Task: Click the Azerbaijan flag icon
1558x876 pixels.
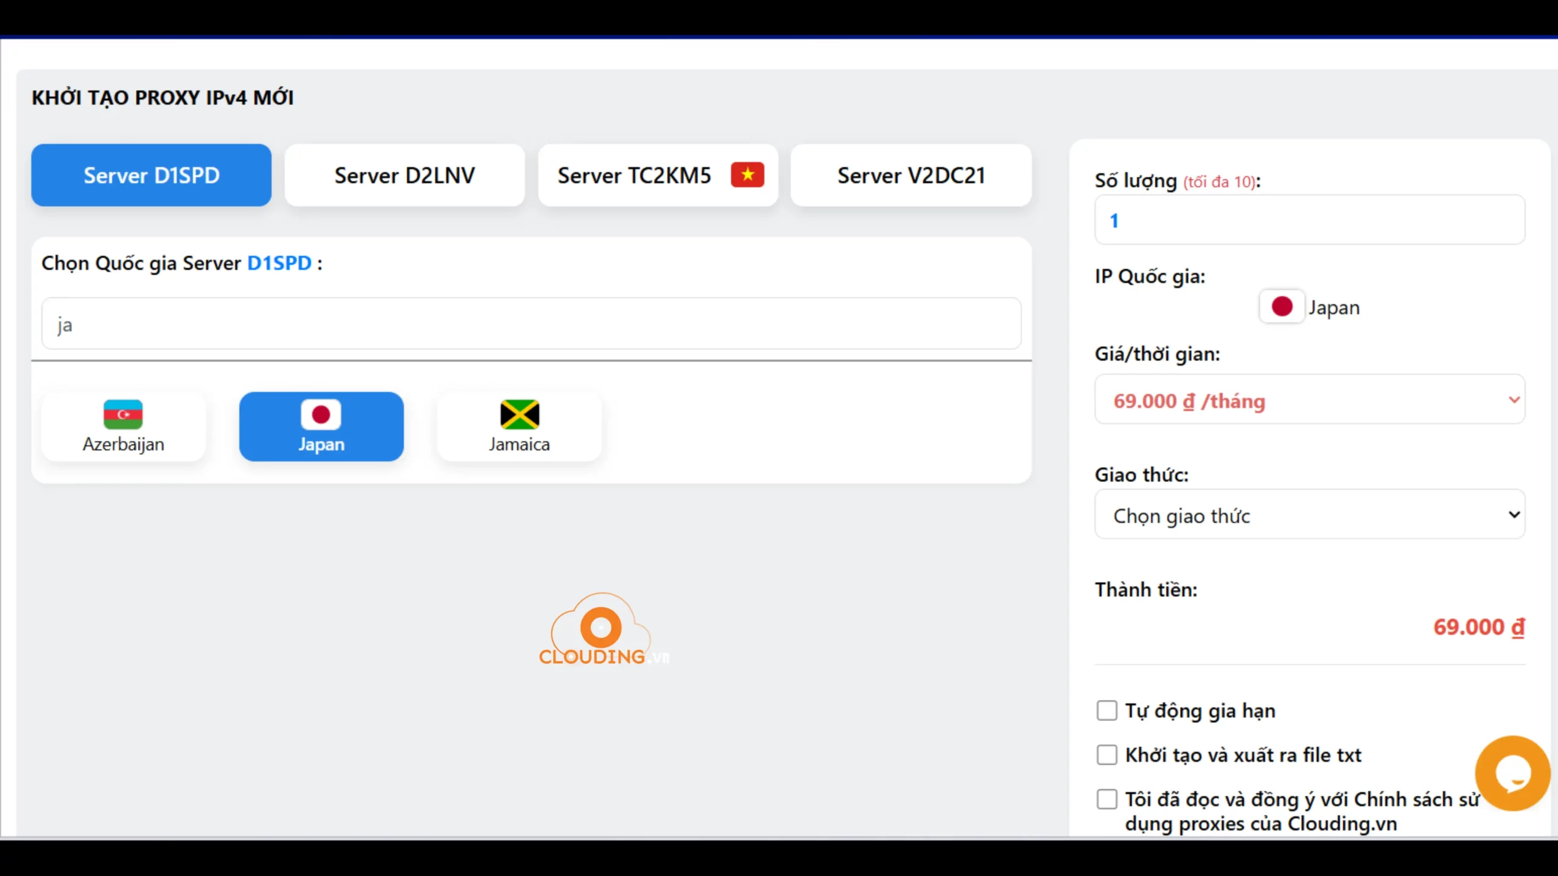Action: click(123, 414)
